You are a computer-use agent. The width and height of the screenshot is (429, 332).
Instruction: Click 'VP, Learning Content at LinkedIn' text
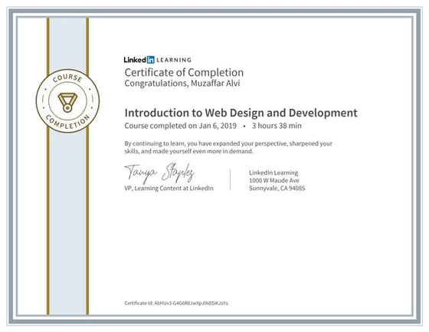(x=169, y=188)
